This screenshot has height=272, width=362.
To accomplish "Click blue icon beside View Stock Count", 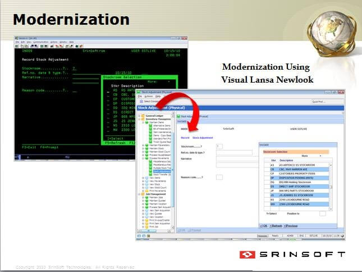I will [x=147, y=187].
